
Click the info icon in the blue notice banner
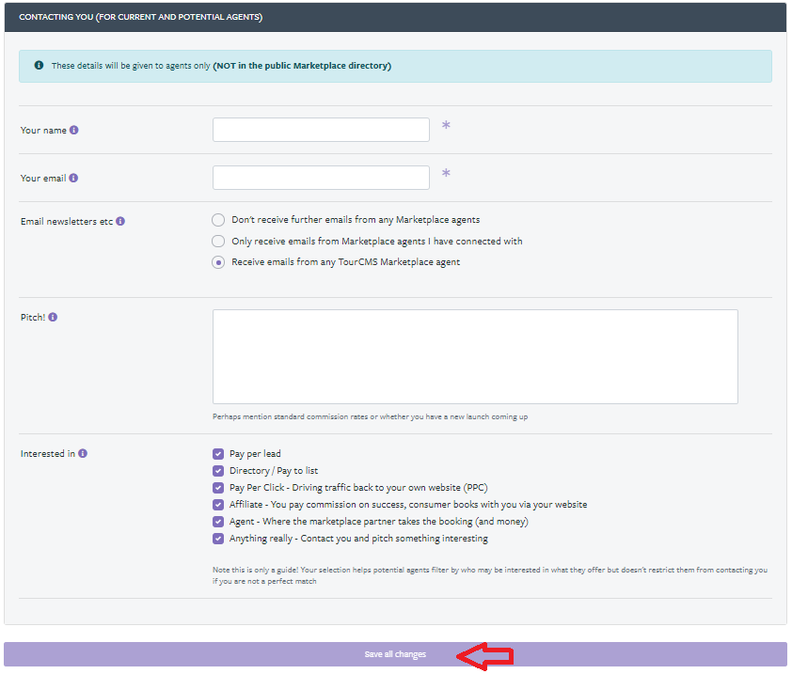(39, 65)
